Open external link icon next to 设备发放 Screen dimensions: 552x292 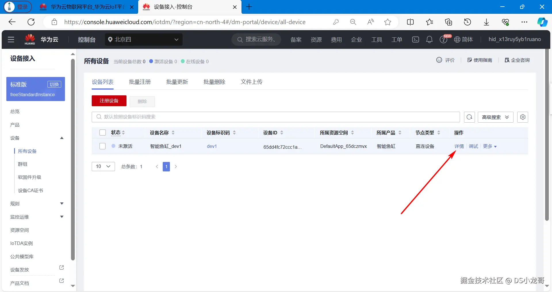(x=62, y=268)
